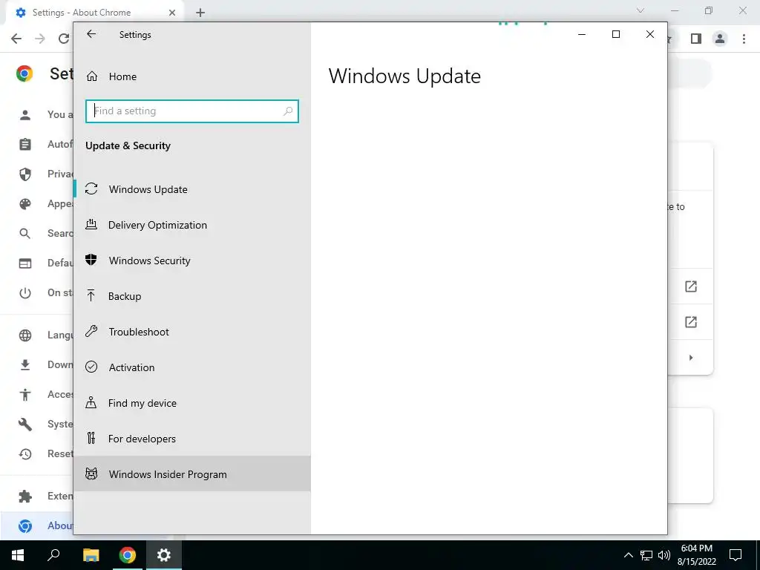Click the For developers tools icon
760x570 pixels.
click(91, 438)
